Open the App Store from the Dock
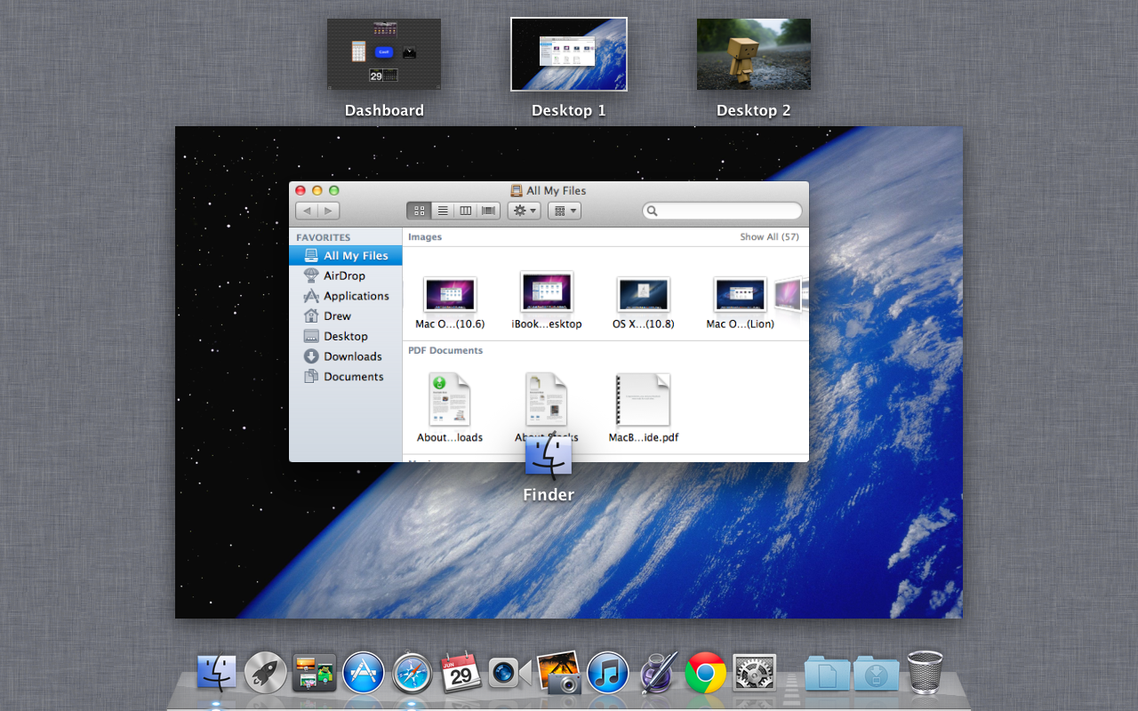 pos(363,673)
